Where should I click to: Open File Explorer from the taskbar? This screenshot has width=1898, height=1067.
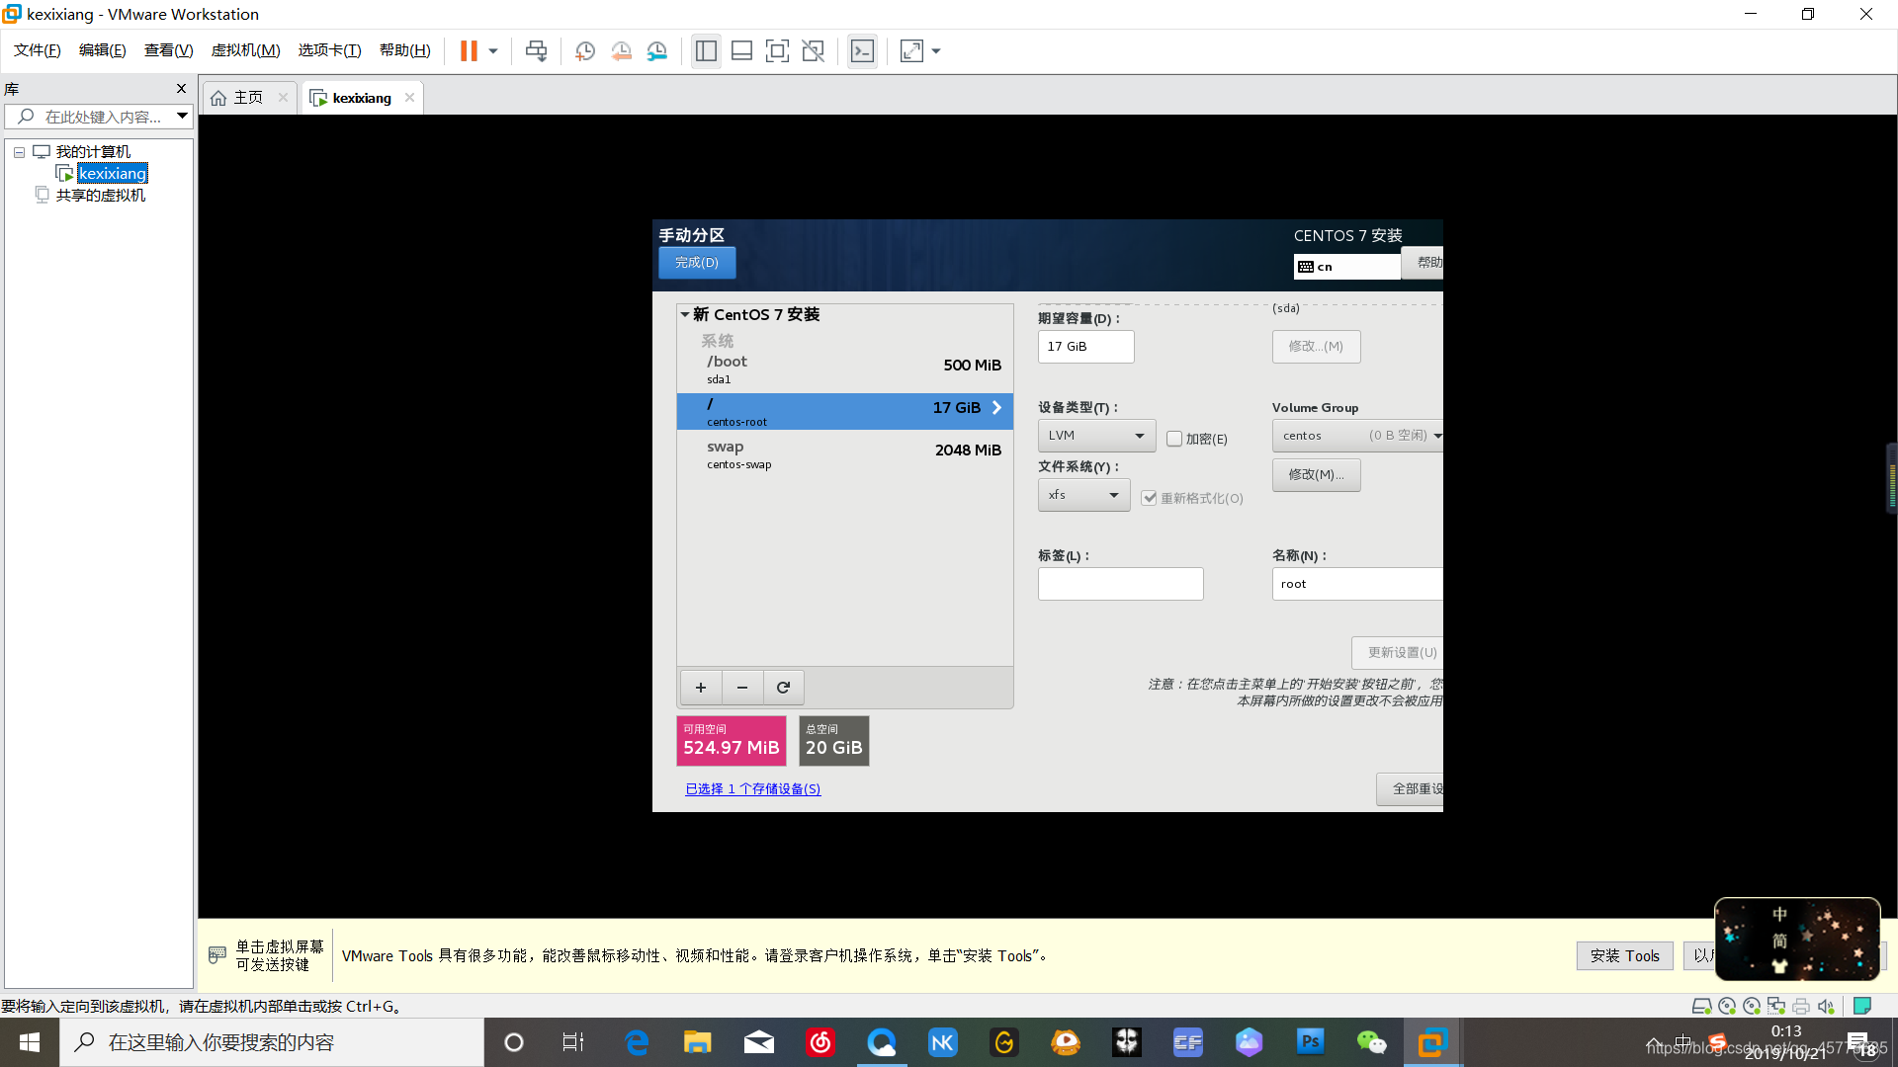pos(698,1042)
